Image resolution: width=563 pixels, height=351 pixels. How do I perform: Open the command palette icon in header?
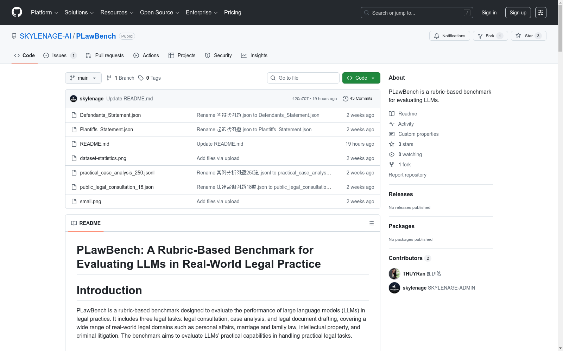540,13
